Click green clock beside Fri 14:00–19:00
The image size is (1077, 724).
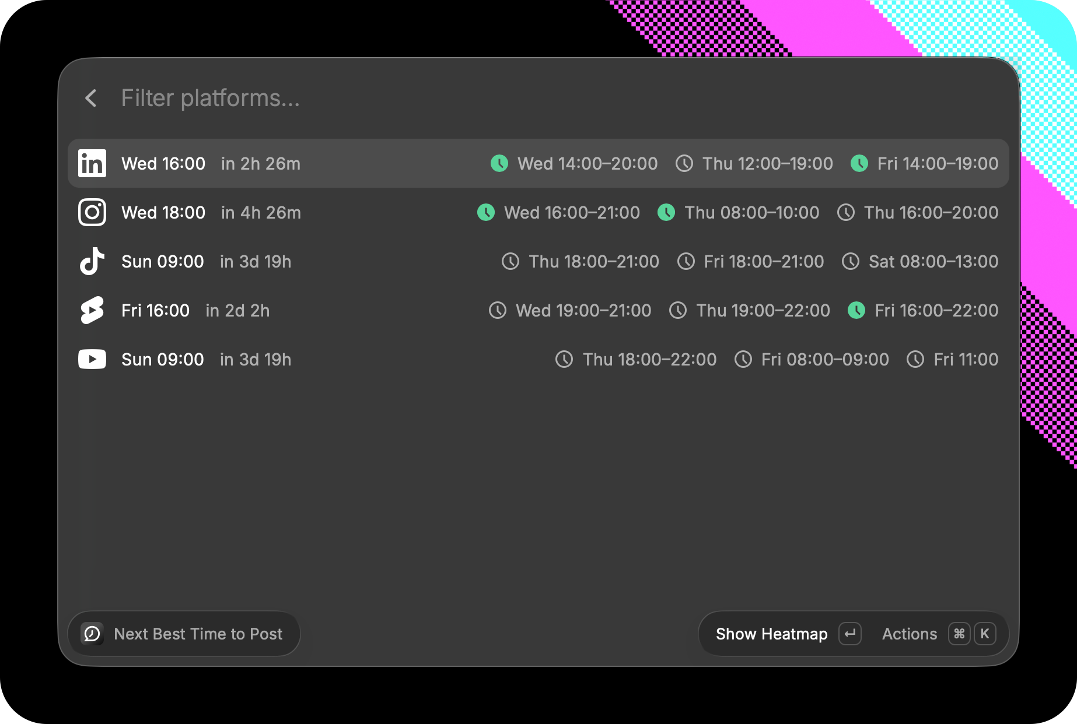click(x=859, y=163)
